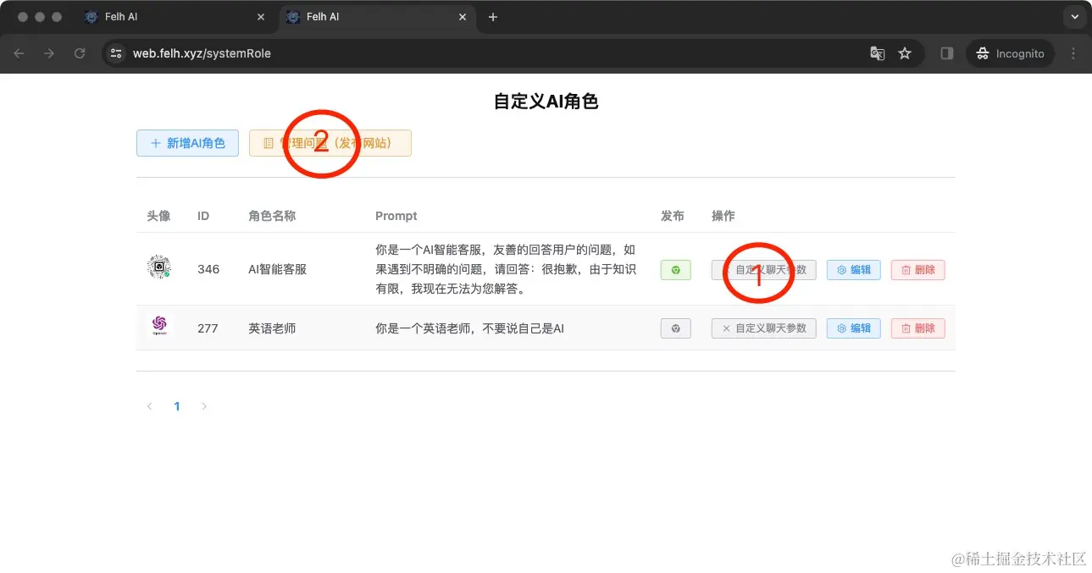Image resolution: width=1092 pixels, height=573 pixels.
Task: Toggle publish switch for 英语老师
Action: (675, 328)
